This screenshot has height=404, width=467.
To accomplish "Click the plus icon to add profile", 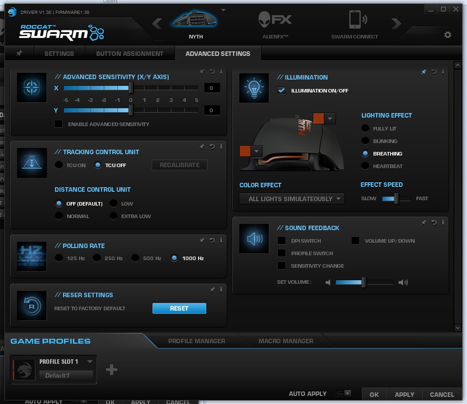I will pos(111,370).
